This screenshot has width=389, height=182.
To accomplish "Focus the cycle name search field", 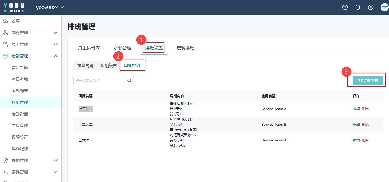I will [99, 81].
